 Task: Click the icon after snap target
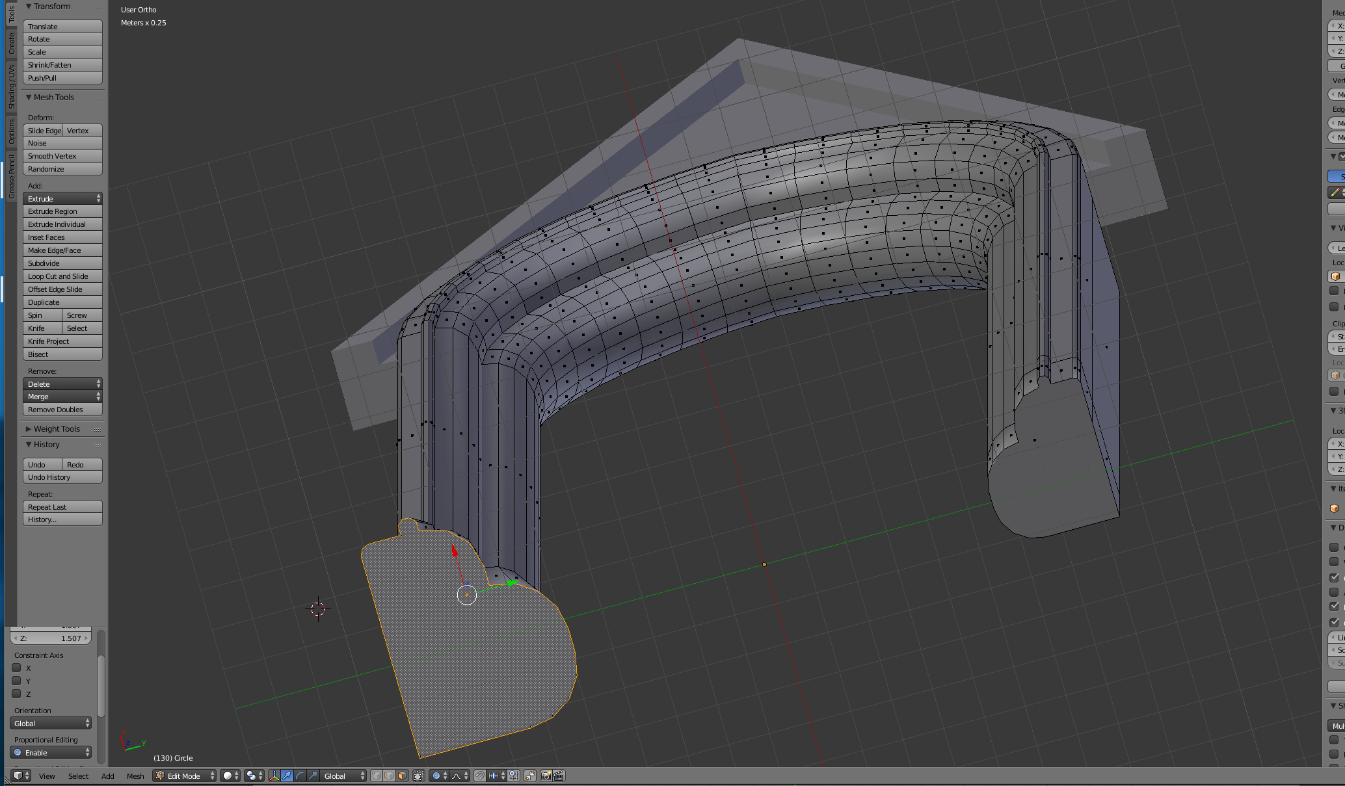click(514, 776)
